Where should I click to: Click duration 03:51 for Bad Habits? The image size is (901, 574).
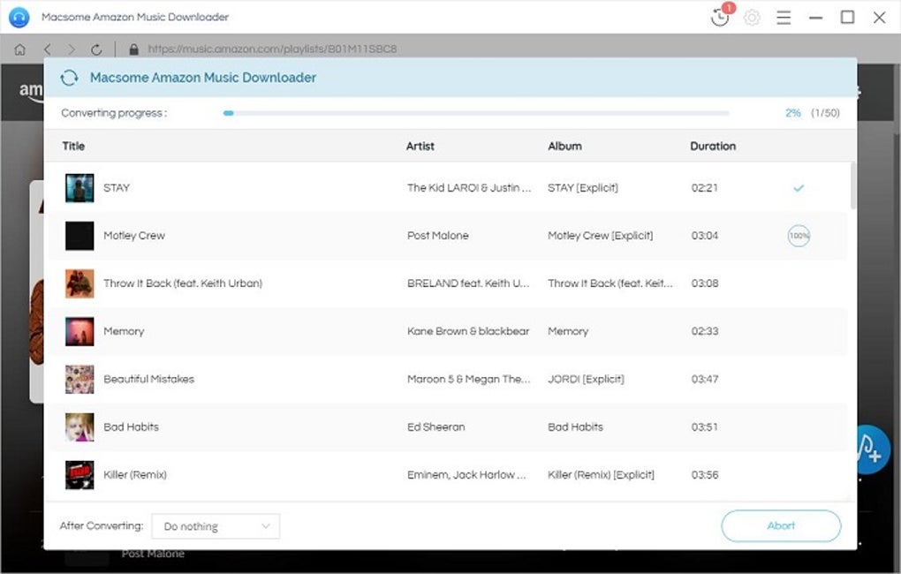705,427
